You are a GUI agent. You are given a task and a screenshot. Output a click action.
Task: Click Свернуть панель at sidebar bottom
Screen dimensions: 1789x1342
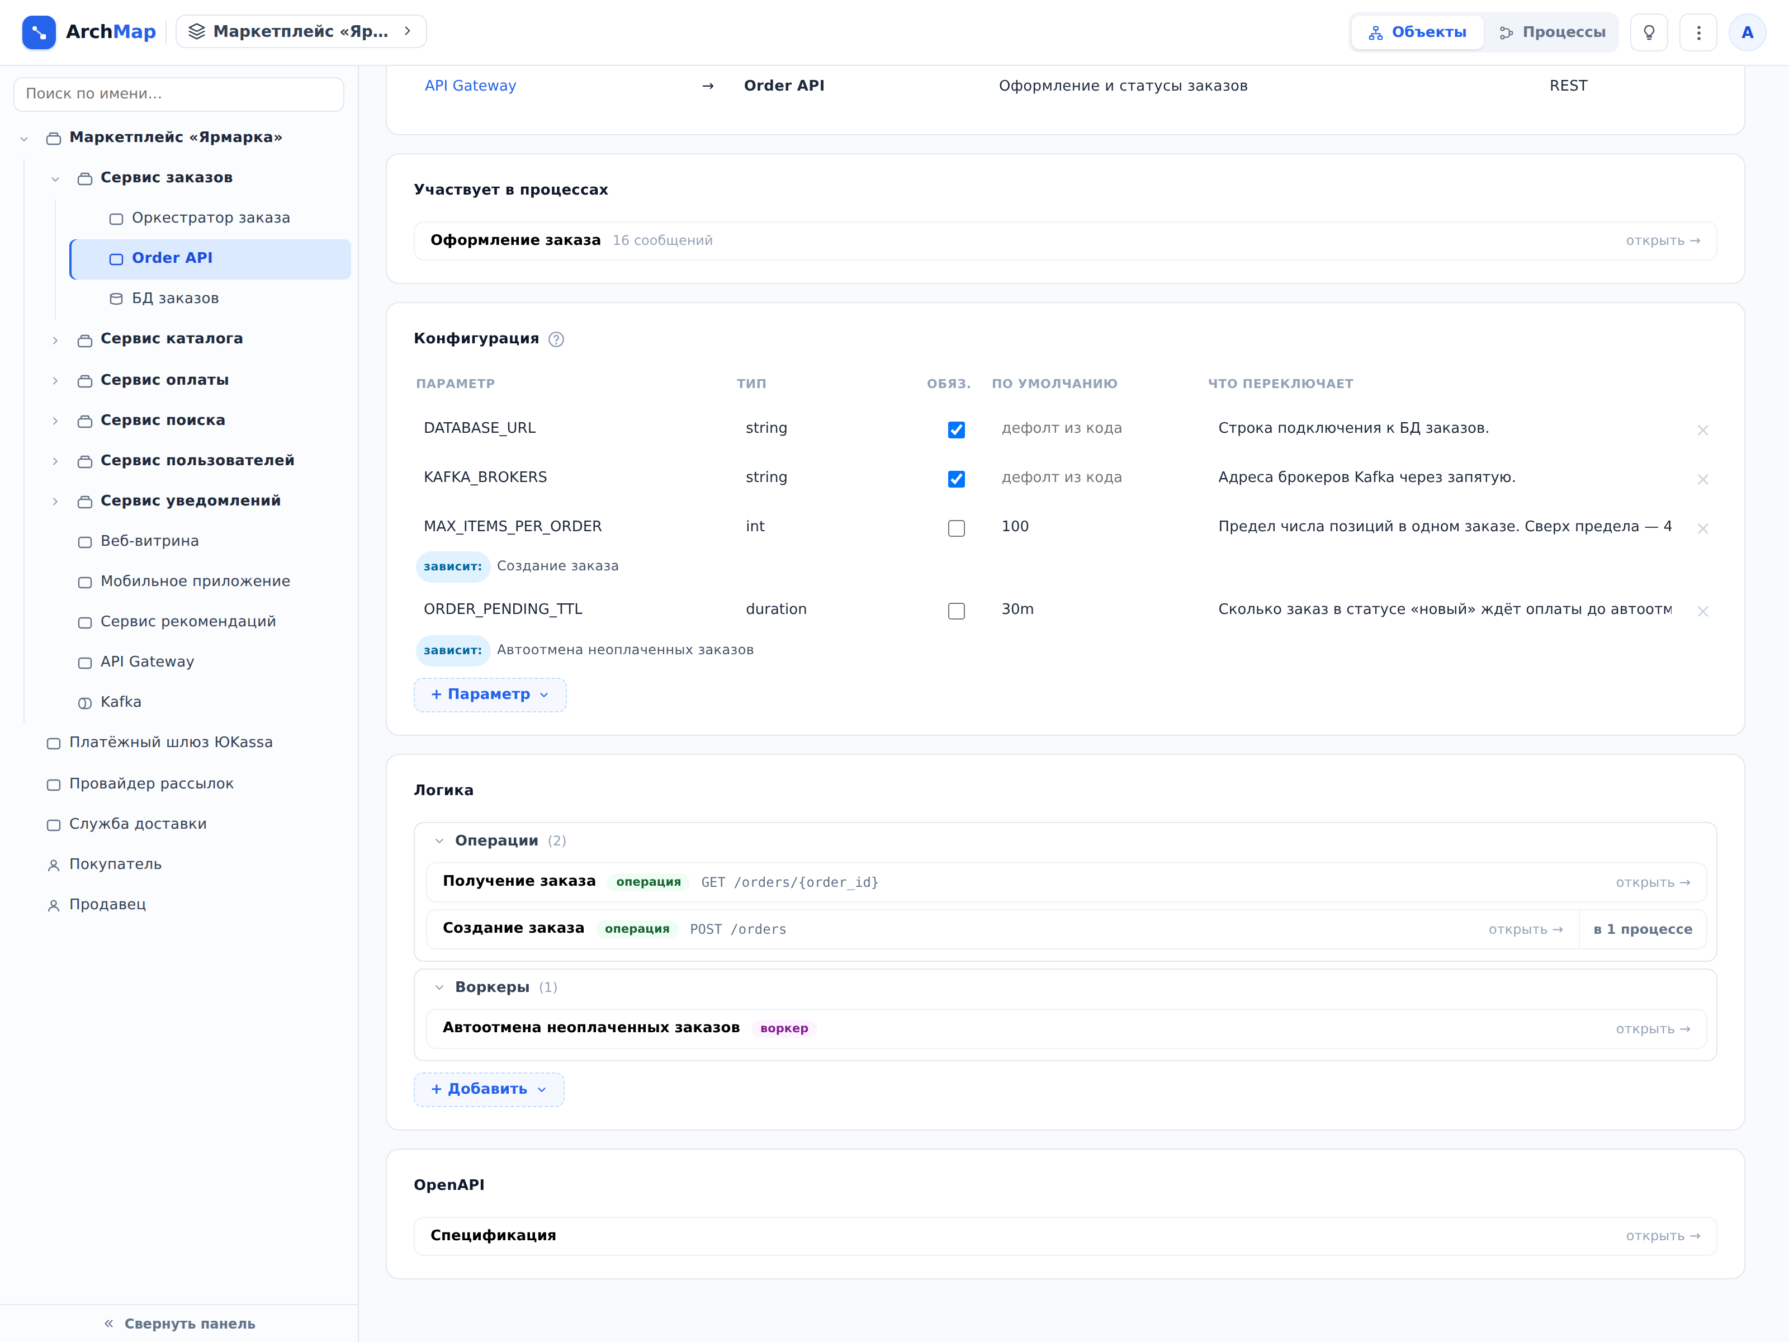point(179,1324)
